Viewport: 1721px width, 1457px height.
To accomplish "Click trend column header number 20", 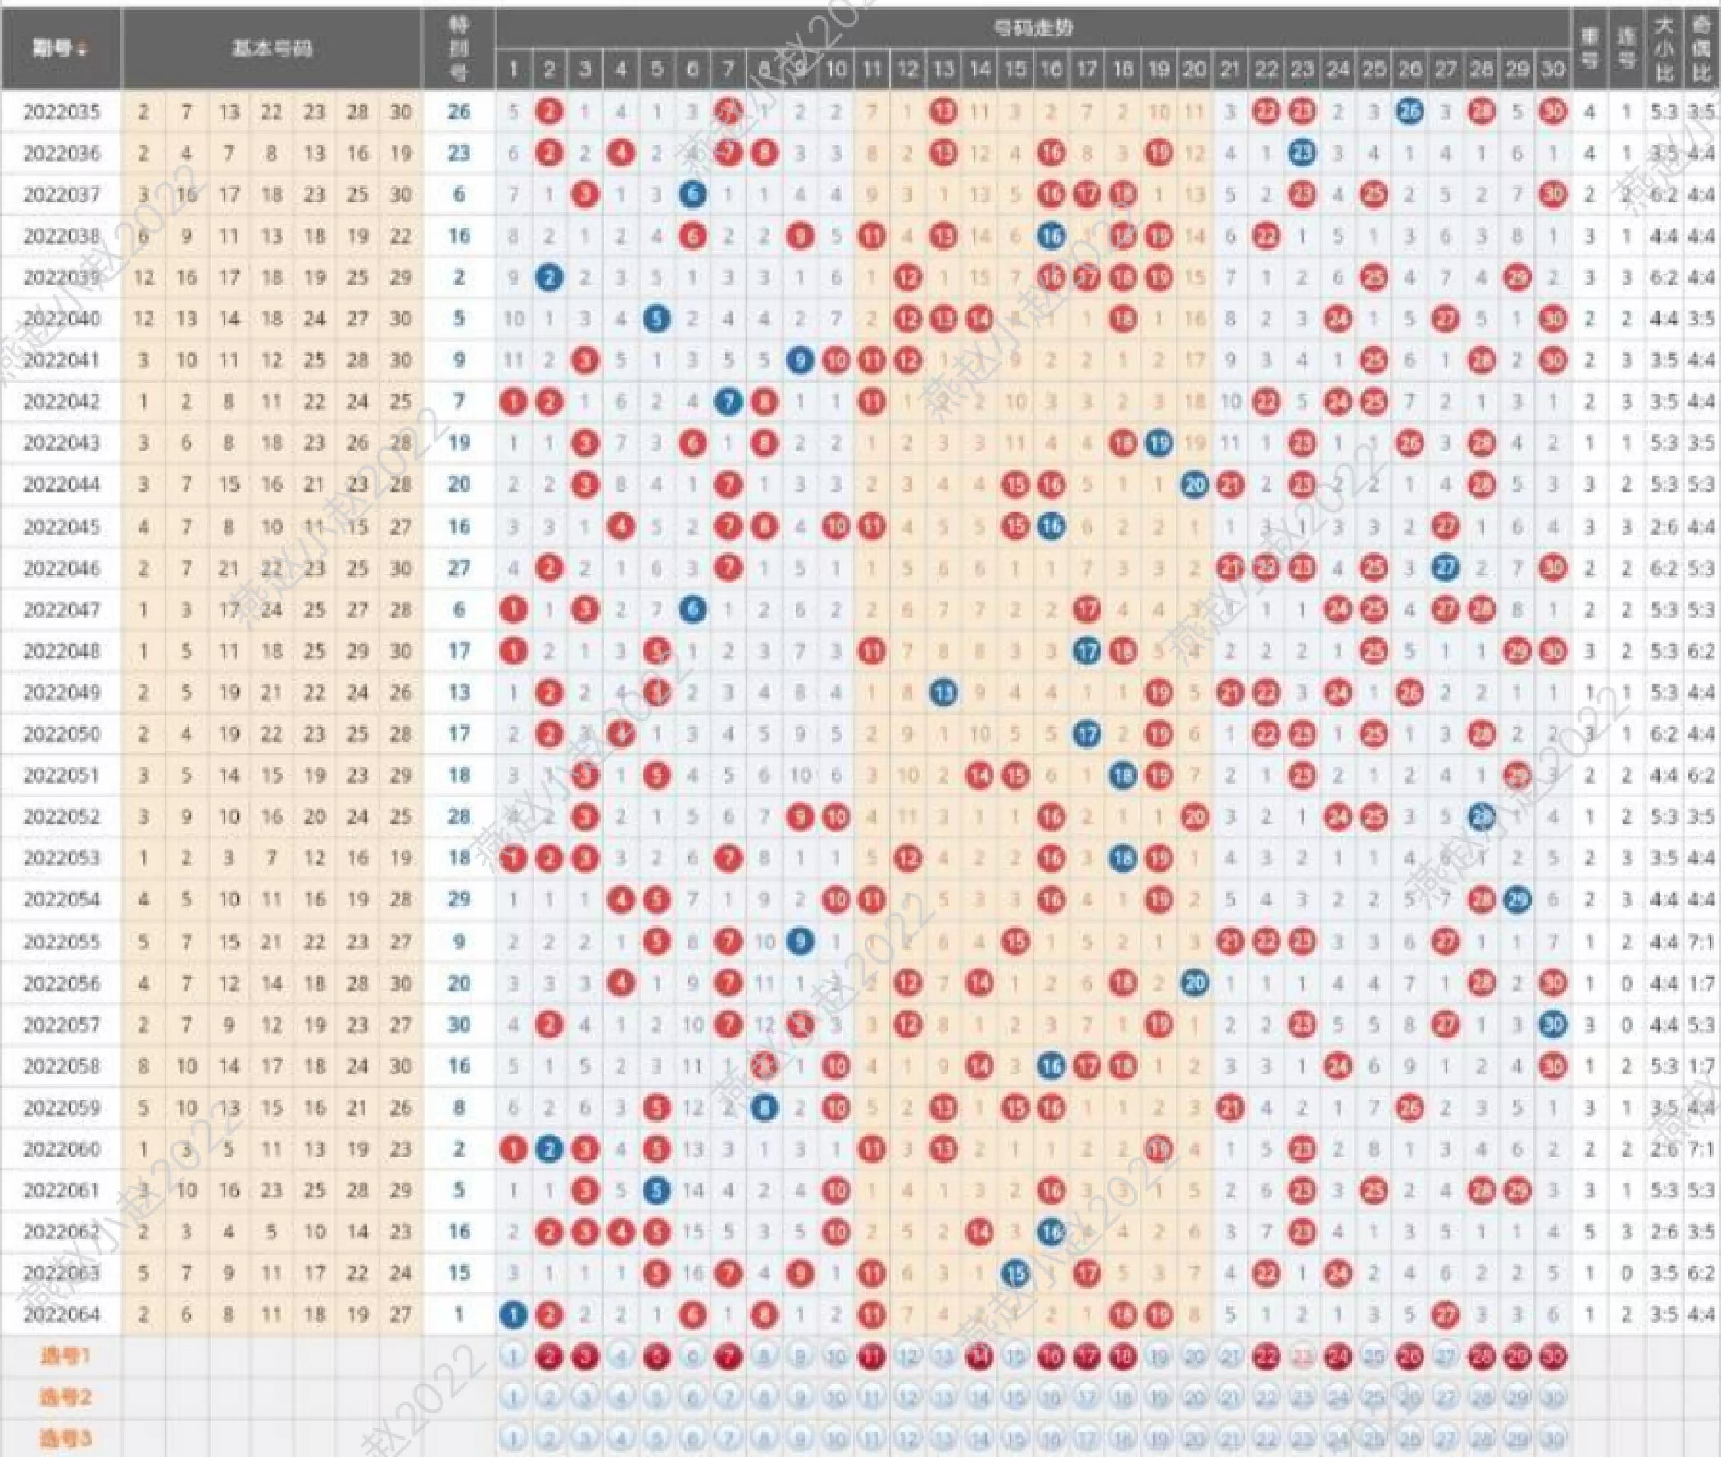I will click(1195, 69).
